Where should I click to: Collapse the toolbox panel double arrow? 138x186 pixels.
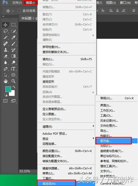pos(3,16)
